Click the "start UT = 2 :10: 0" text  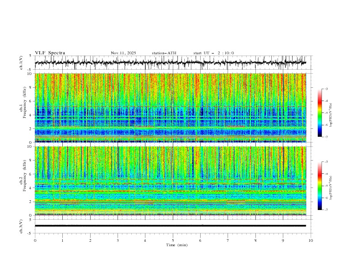click(213, 53)
